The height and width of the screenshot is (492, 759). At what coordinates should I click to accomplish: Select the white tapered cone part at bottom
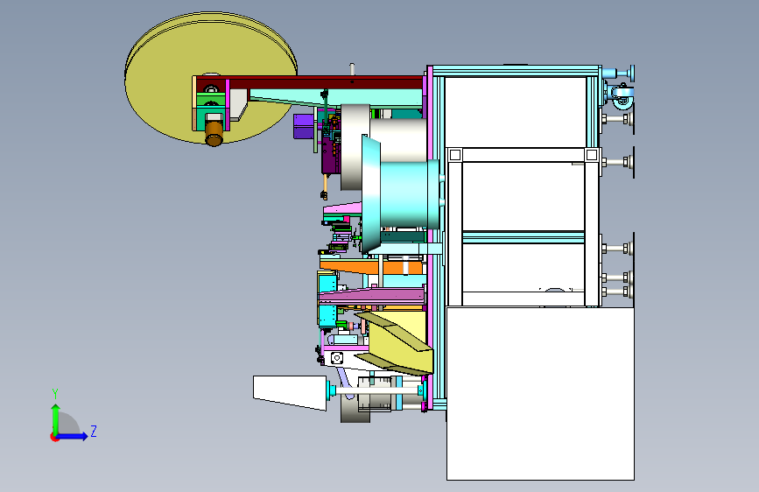pyautogui.click(x=290, y=392)
